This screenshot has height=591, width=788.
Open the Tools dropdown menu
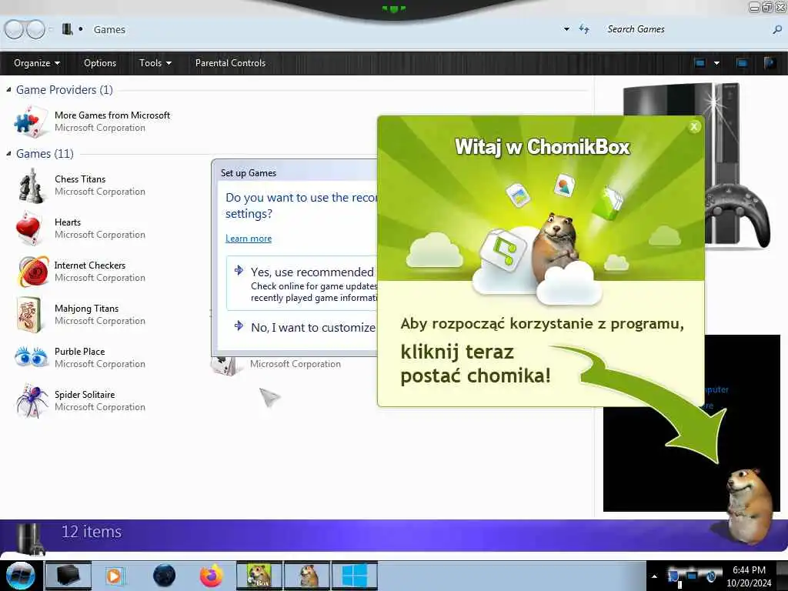155,63
